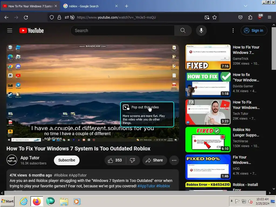Screen dimensions: 276x207
Task: Open a new browser tab
Action: [127, 6]
